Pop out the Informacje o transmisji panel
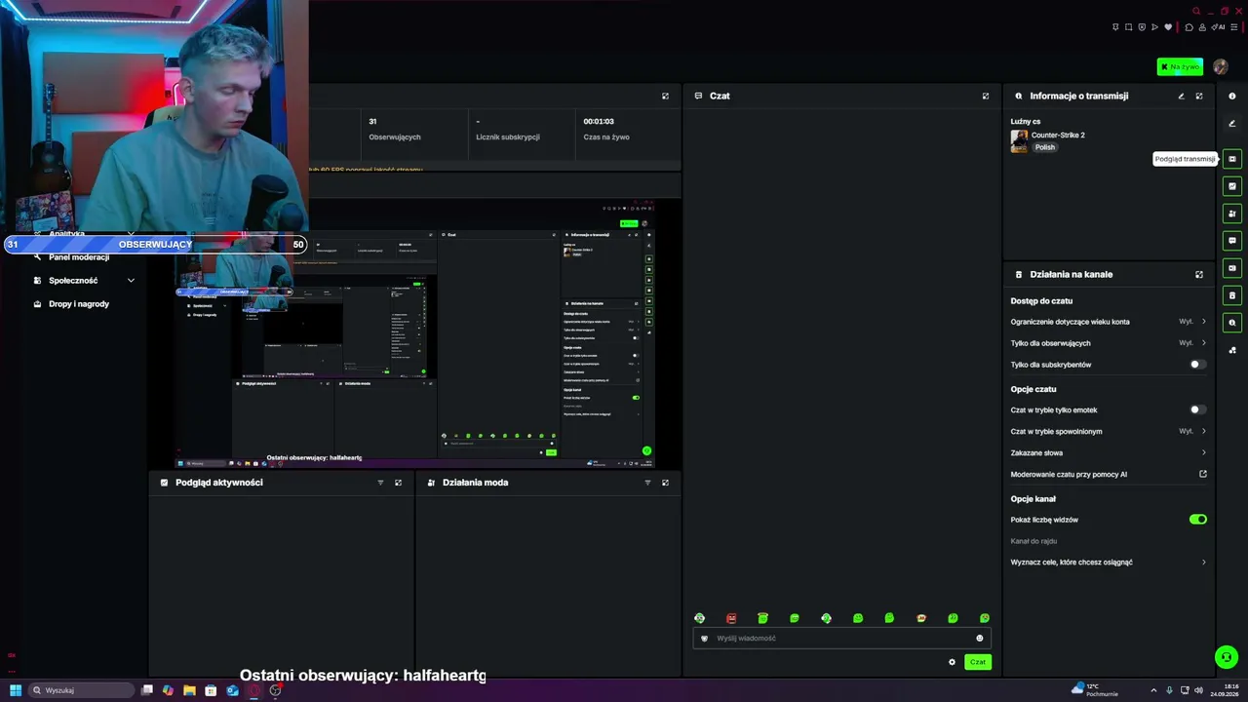Screen dimensions: 1248x702 [1199, 96]
